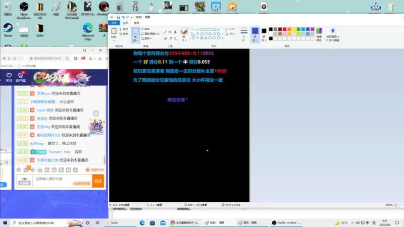Pick the red color swatch in palette

[x=284, y=29]
